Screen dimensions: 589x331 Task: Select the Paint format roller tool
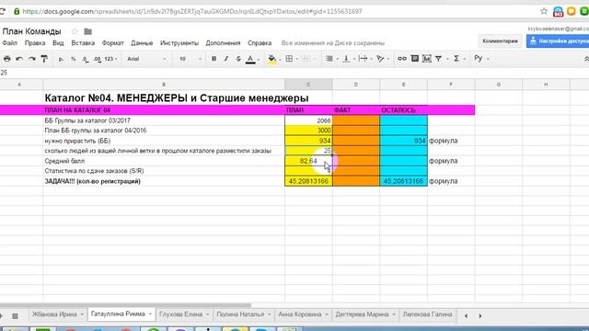point(44,59)
